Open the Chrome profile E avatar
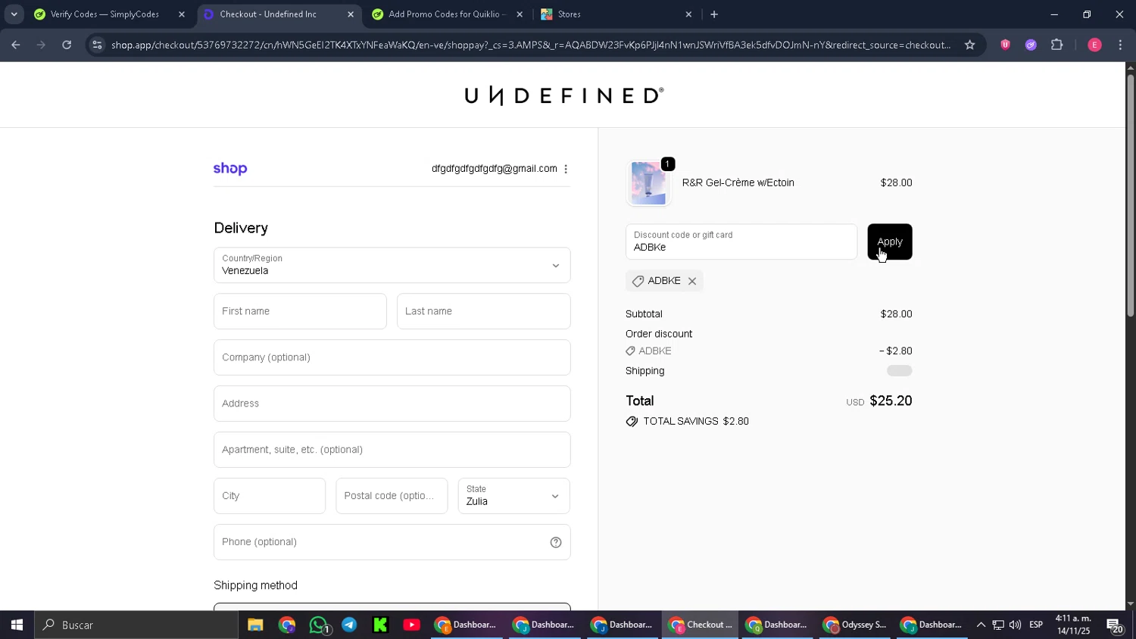The height and width of the screenshot is (639, 1136). coord(1094,45)
